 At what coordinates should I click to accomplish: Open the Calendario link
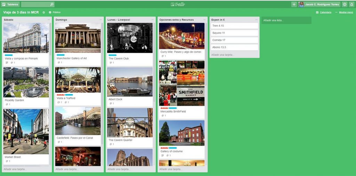324,12
